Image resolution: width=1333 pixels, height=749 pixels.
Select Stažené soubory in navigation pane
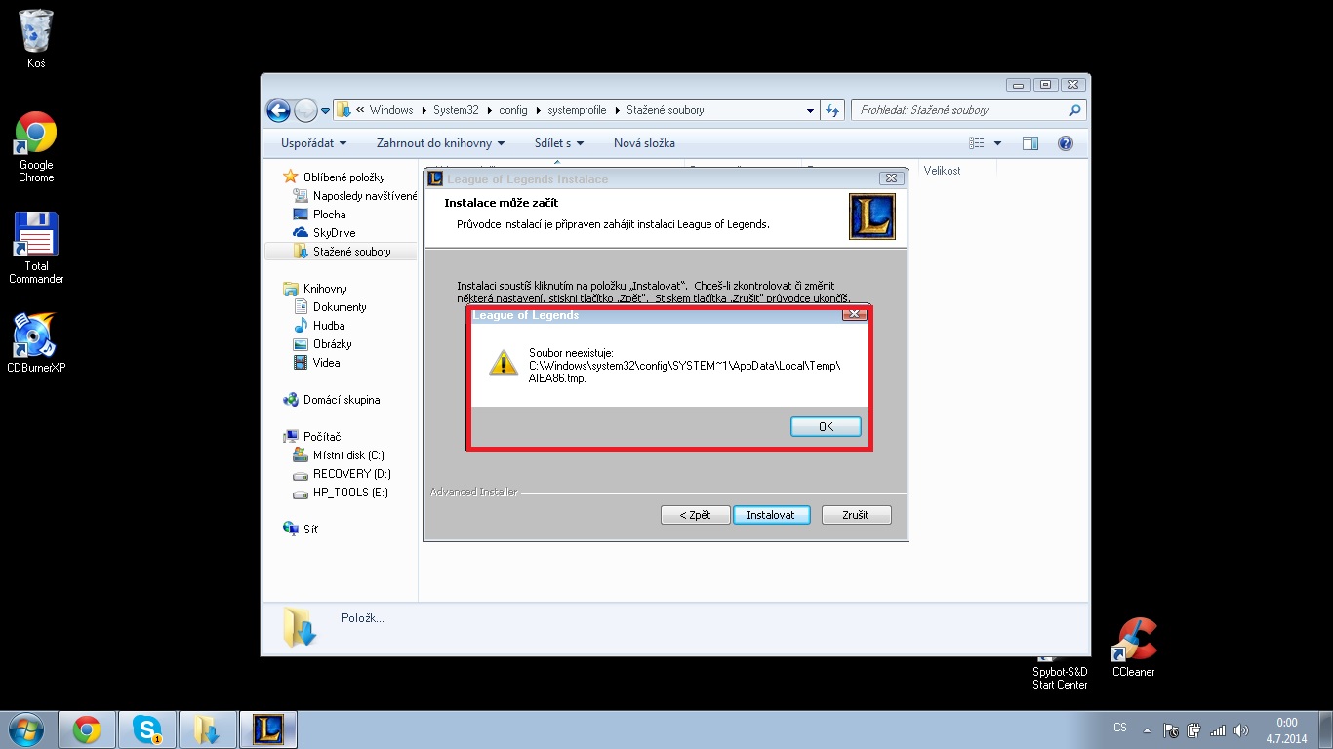pyautogui.click(x=342, y=252)
